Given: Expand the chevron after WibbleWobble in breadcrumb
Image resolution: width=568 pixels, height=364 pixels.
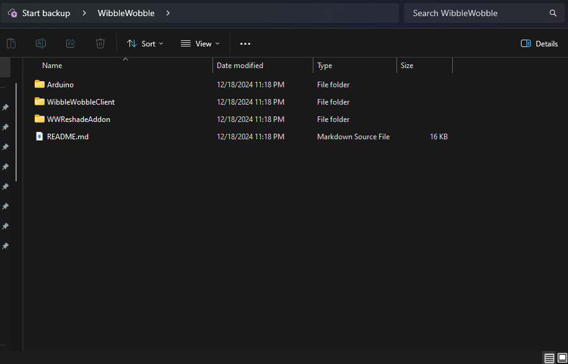Looking at the screenshot, I should (168, 13).
